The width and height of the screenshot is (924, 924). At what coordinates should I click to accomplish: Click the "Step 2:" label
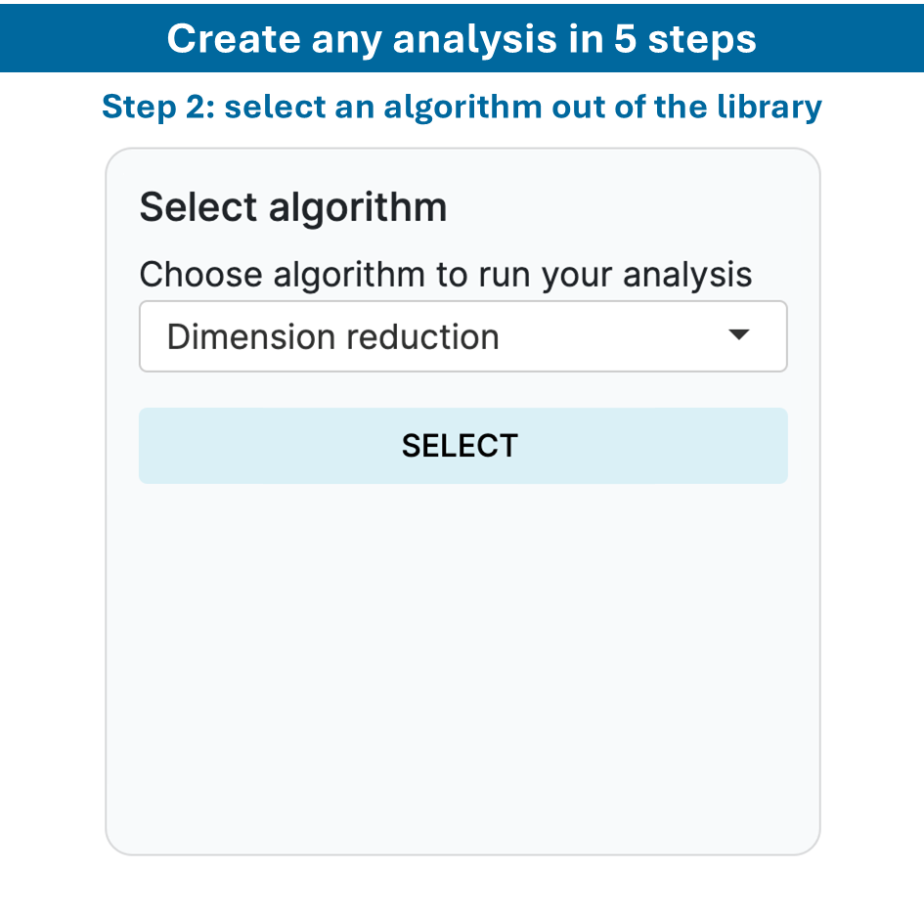point(158,107)
